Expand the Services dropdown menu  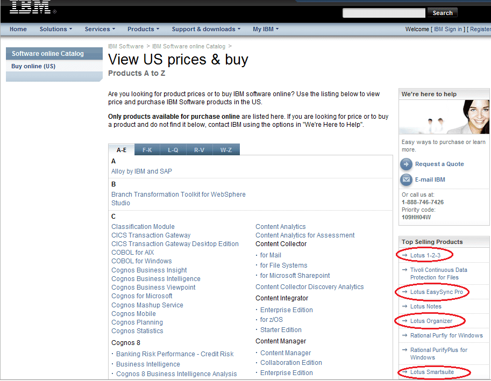click(x=100, y=29)
